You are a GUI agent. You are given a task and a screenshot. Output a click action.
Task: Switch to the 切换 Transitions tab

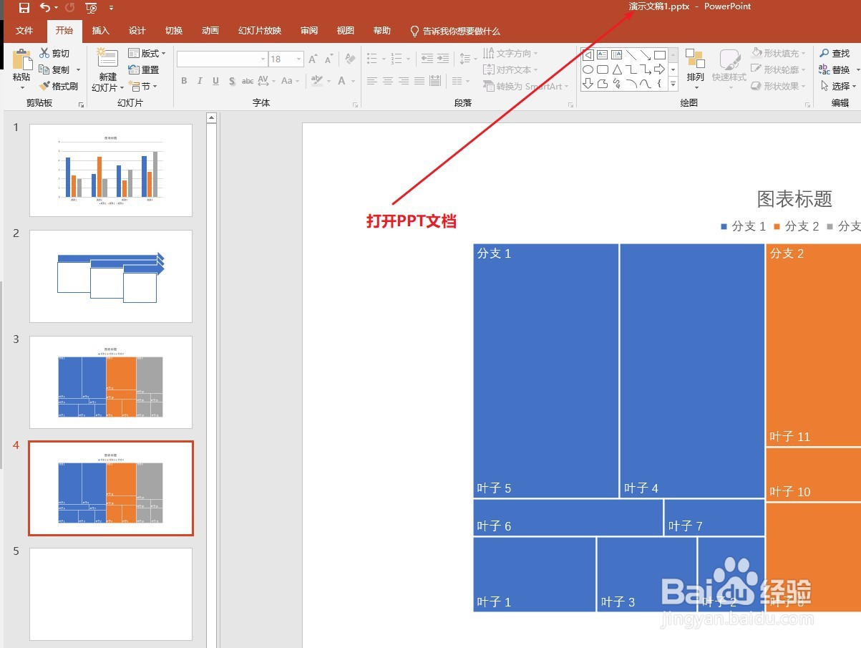pos(174,31)
